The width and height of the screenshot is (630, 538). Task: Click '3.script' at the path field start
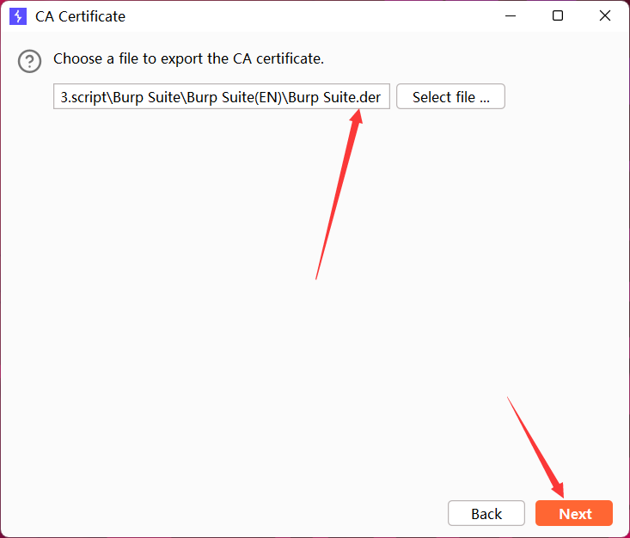(x=84, y=97)
